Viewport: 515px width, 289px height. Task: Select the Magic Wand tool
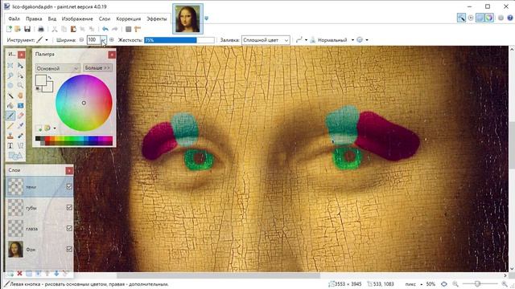[x=10, y=96]
